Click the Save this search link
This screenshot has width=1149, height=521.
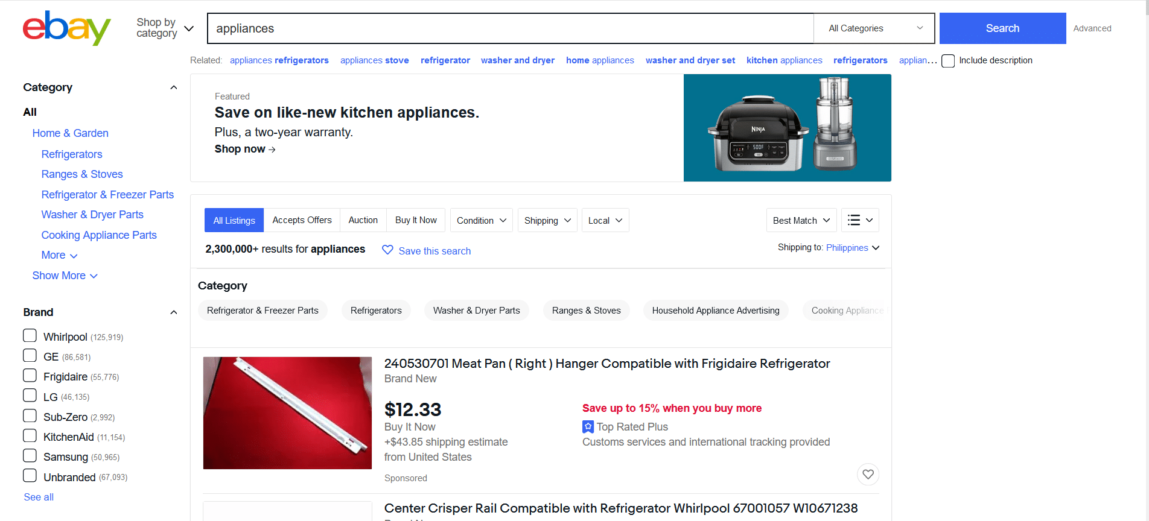tap(434, 251)
